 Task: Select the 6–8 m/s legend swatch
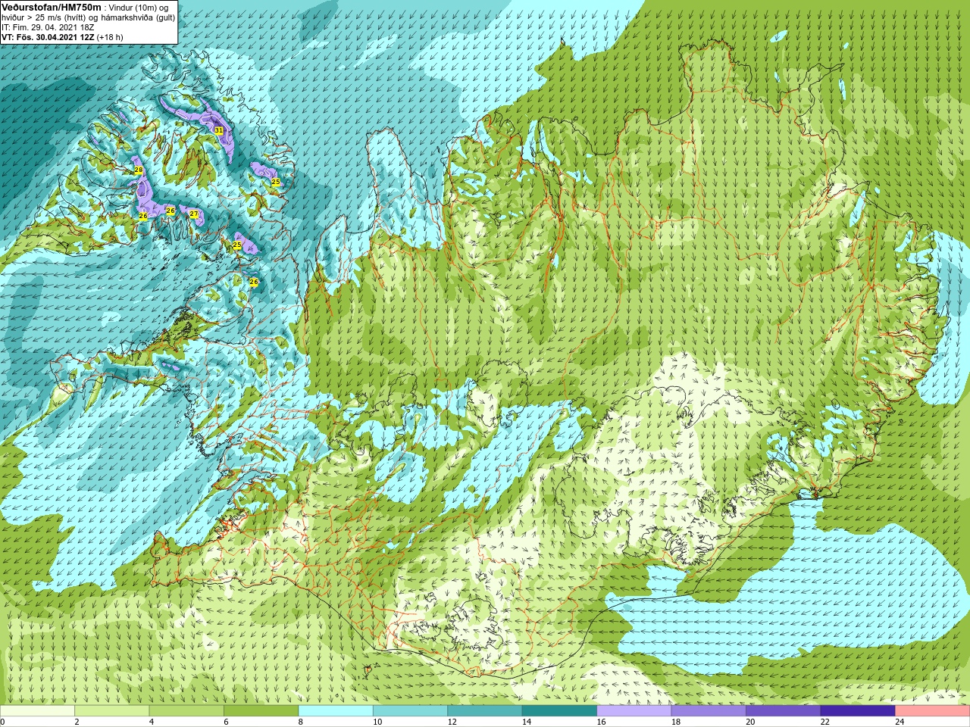pos(261,711)
